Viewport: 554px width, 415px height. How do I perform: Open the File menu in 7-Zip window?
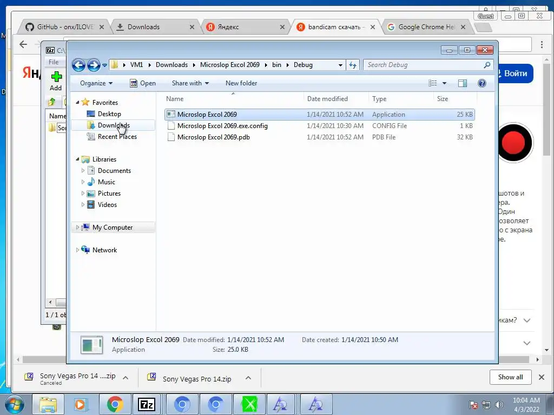(x=54, y=62)
